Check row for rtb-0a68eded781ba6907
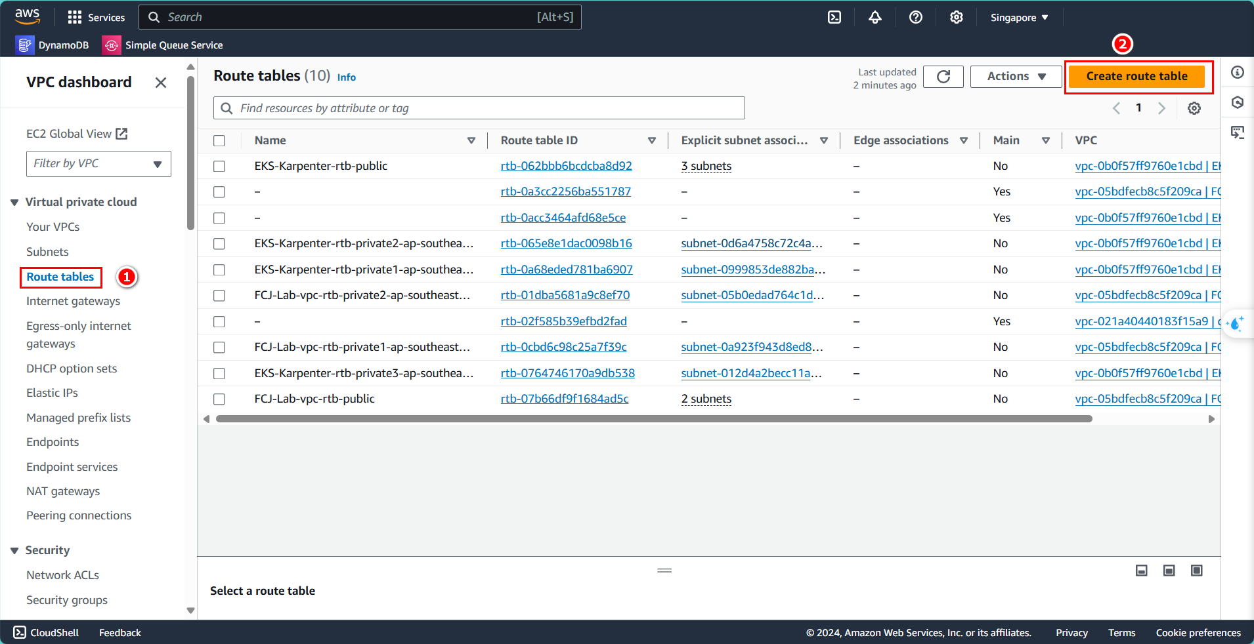This screenshot has height=644, width=1254. click(x=219, y=270)
